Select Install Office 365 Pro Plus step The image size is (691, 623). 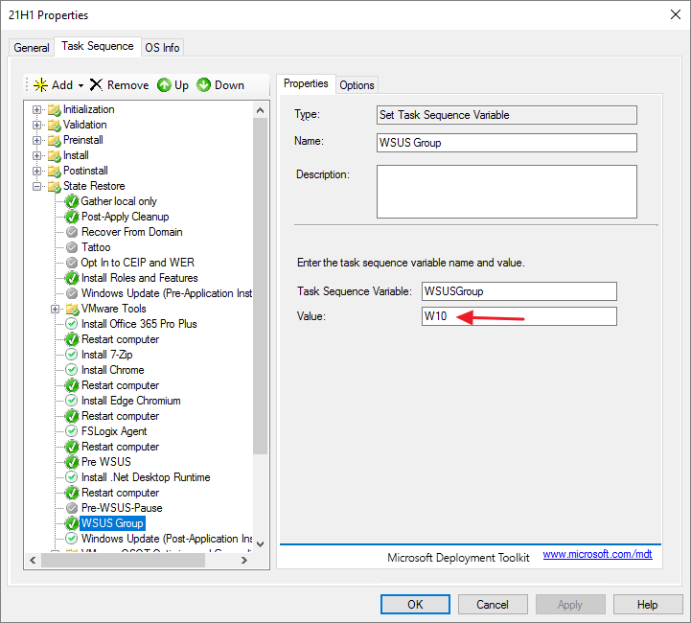[x=139, y=324]
